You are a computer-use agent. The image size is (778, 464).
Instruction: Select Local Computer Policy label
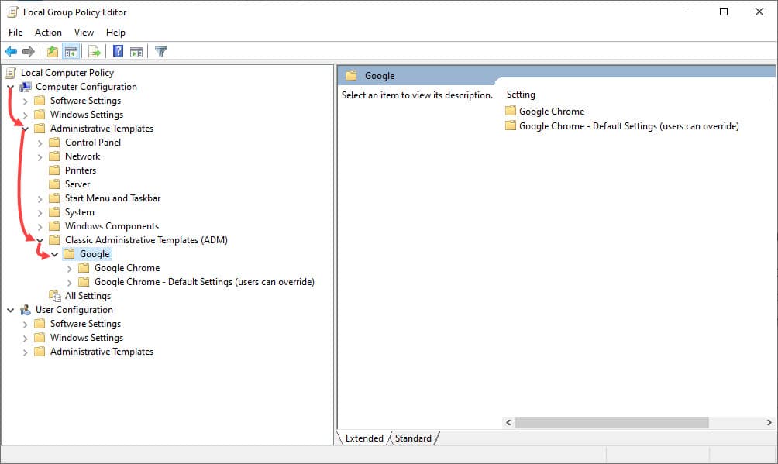tap(67, 73)
